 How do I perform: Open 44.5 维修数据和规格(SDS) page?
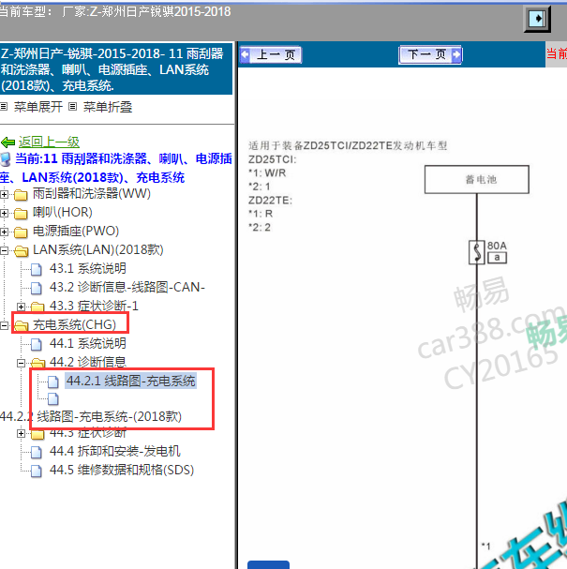pos(122,470)
